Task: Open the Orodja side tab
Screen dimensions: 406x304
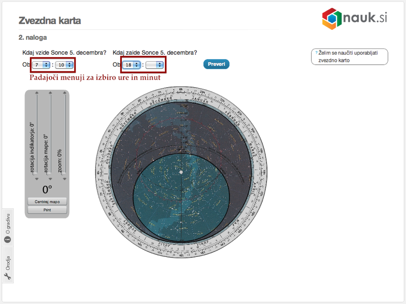Action: point(8,267)
